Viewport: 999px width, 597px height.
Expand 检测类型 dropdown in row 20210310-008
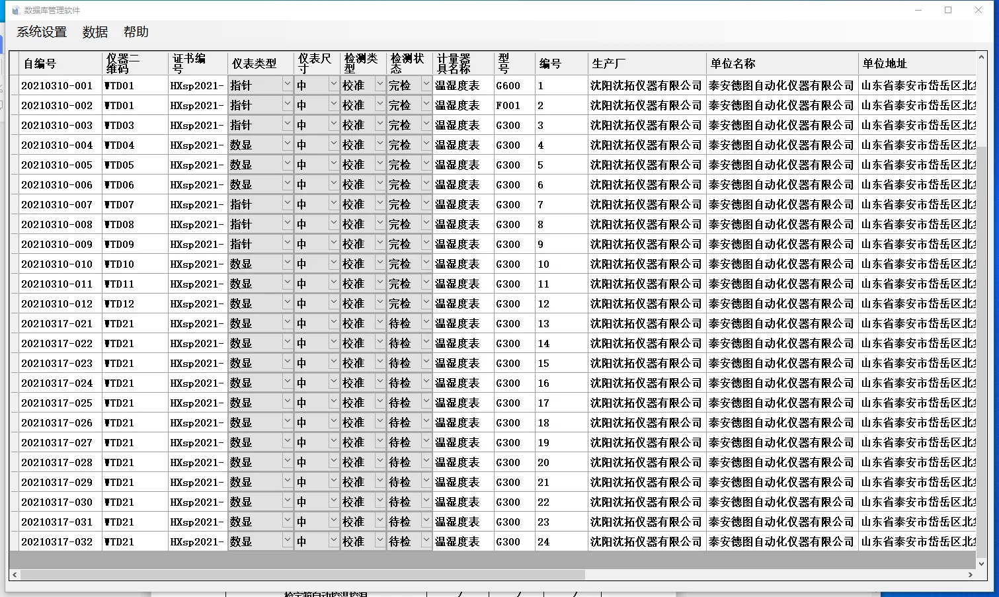point(380,223)
